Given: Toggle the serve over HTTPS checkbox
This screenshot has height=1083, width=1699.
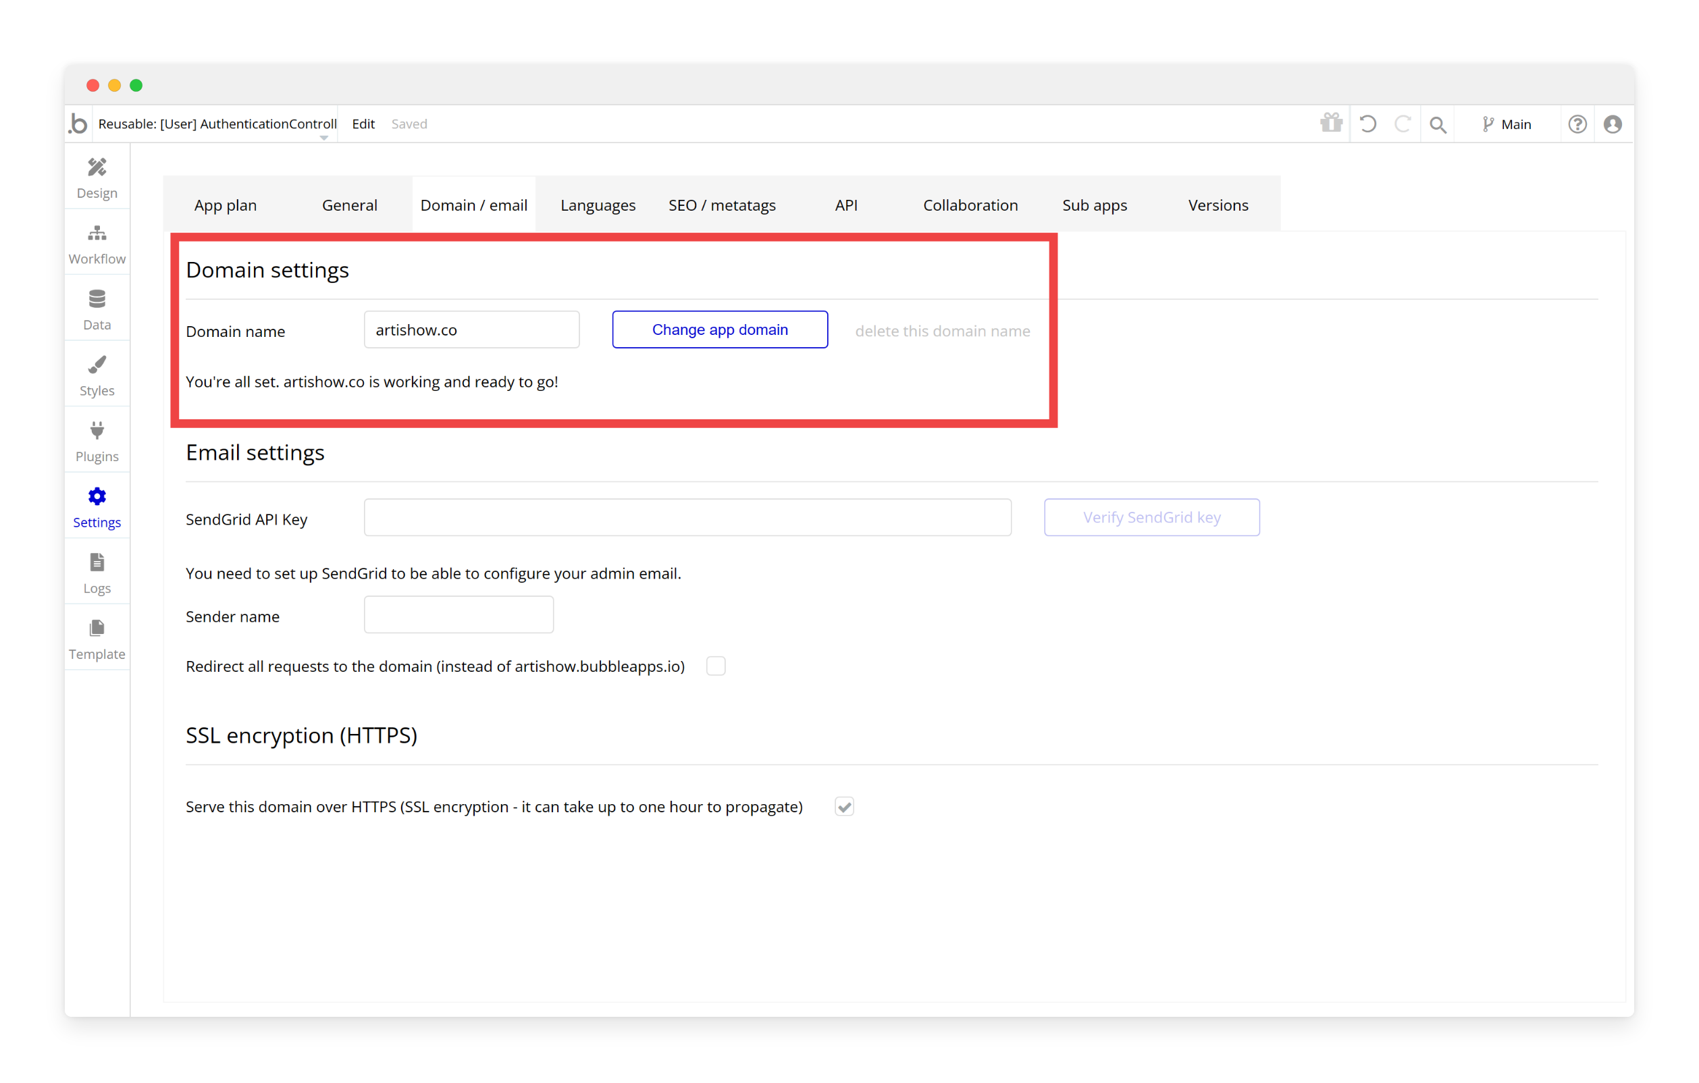Looking at the screenshot, I should [x=844, y=806].
